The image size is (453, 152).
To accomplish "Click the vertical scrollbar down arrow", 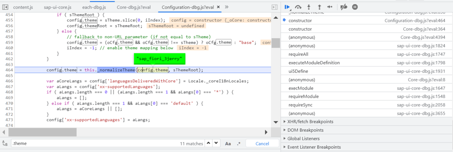I will pos(276,123).
